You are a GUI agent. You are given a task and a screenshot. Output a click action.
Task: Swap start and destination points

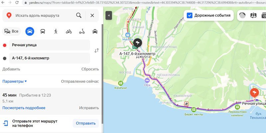click(x=96, y=51)
